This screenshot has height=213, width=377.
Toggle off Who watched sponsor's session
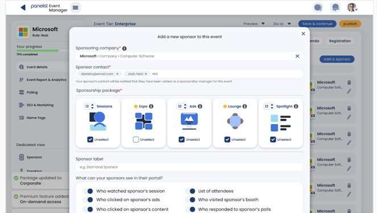coord(88,191)
